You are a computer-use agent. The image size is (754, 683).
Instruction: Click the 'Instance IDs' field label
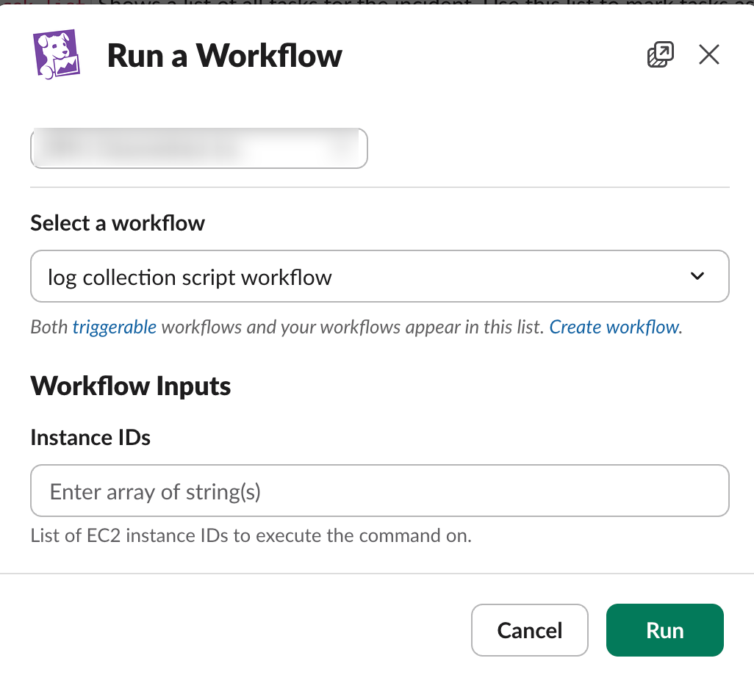pos(90,437)
